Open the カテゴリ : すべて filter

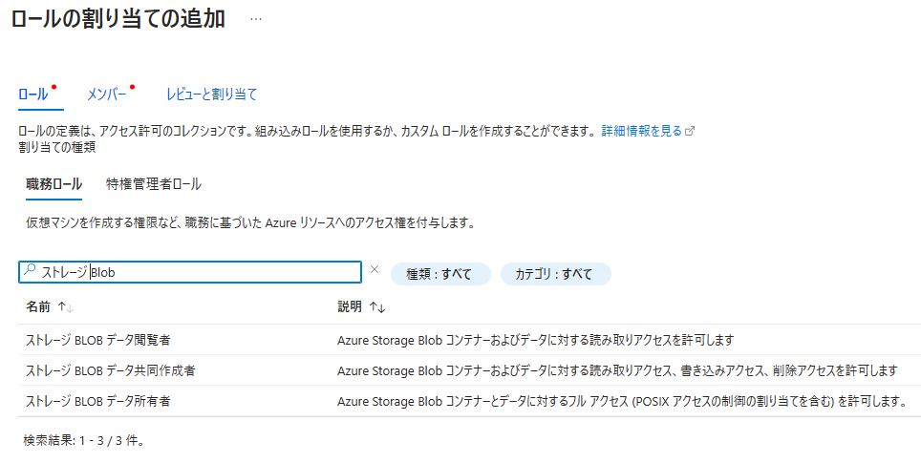point(555,274)
